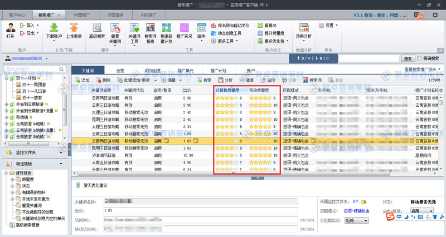Switch to the 推广计划 tab
The width and height of the screenshot is (446, 237).
[x=218, y=71]
